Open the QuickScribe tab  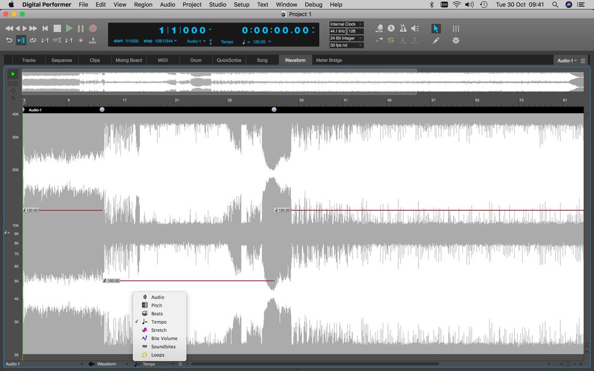click(229, 60)
